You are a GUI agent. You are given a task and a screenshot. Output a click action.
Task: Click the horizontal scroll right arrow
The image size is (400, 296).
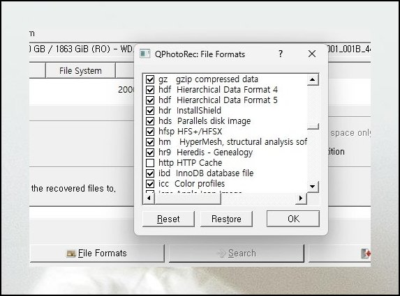tap(301, 198)
